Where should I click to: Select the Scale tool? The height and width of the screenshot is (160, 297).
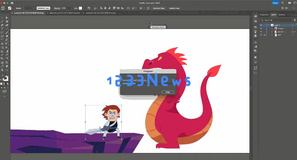pyautogui.click(x=7, y=40)
